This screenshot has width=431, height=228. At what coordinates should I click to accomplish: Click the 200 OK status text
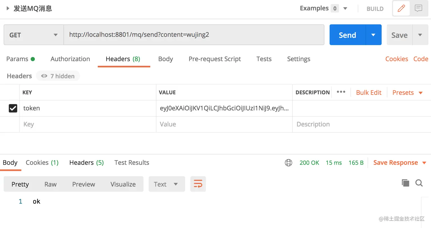coord(309,163)
